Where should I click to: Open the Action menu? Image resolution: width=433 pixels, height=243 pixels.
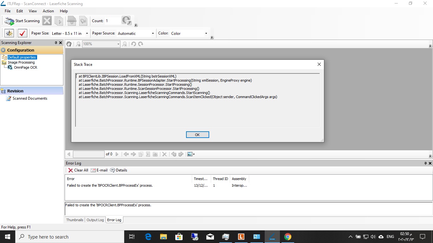point(48,11)
